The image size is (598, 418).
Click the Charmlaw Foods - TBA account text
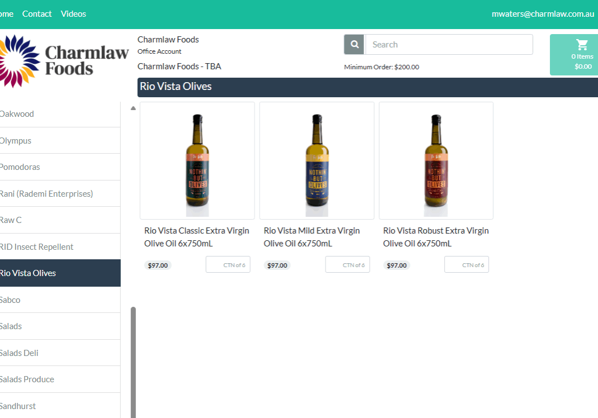tap(179, 66)
